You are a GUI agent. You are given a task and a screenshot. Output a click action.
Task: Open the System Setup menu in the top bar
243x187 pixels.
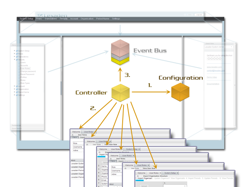[x=26, y=19]
